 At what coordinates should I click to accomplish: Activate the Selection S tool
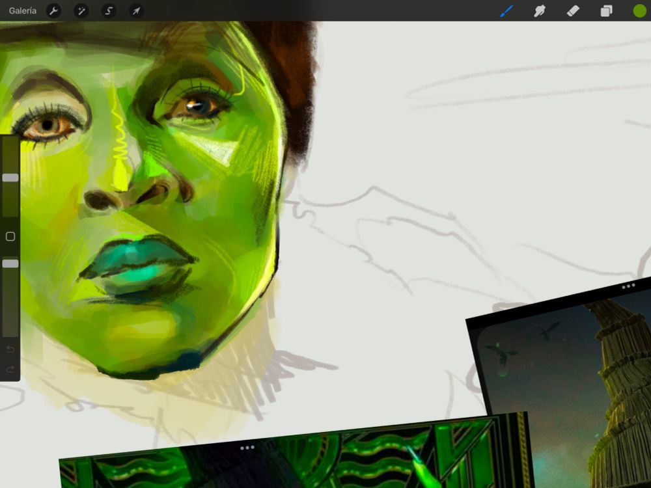109,11
